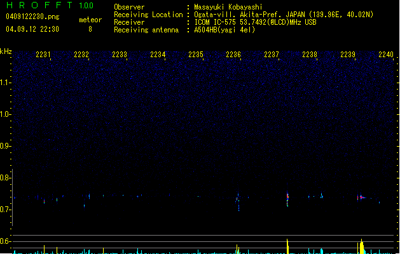This screenshot has width=400, height=254.
Task: Click the 2238 time axis marker
Action: [x=310, y=54]
